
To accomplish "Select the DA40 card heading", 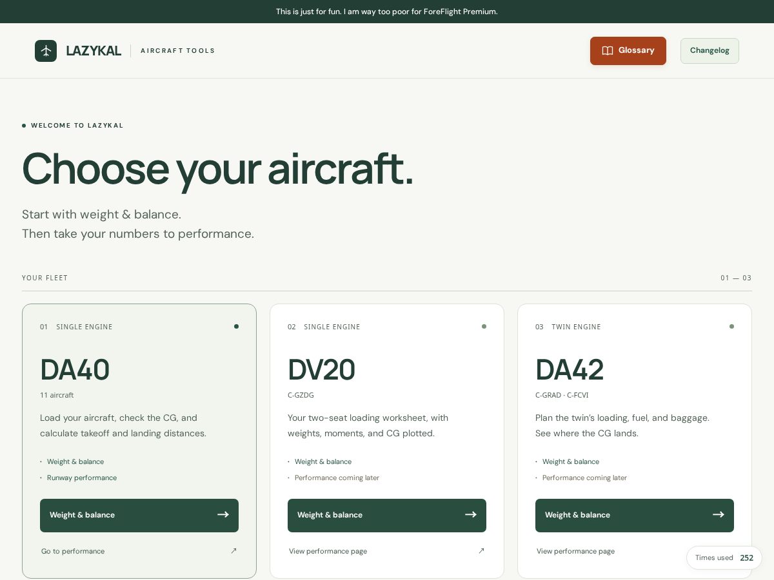I will click(75, 370).
